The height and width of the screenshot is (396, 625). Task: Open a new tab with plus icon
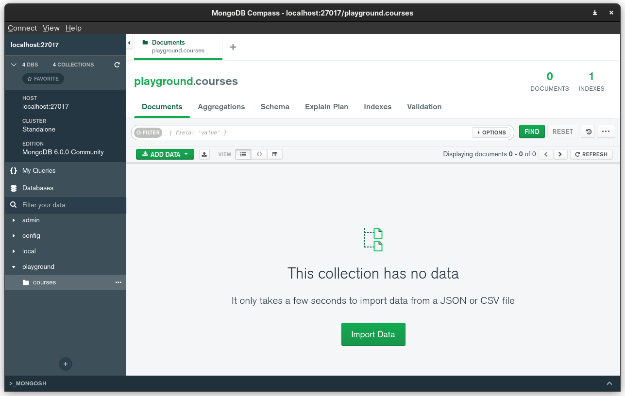coord(233,47)
